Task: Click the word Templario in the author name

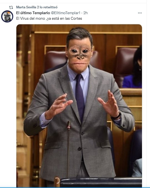Action: click(x=41, y=13)
